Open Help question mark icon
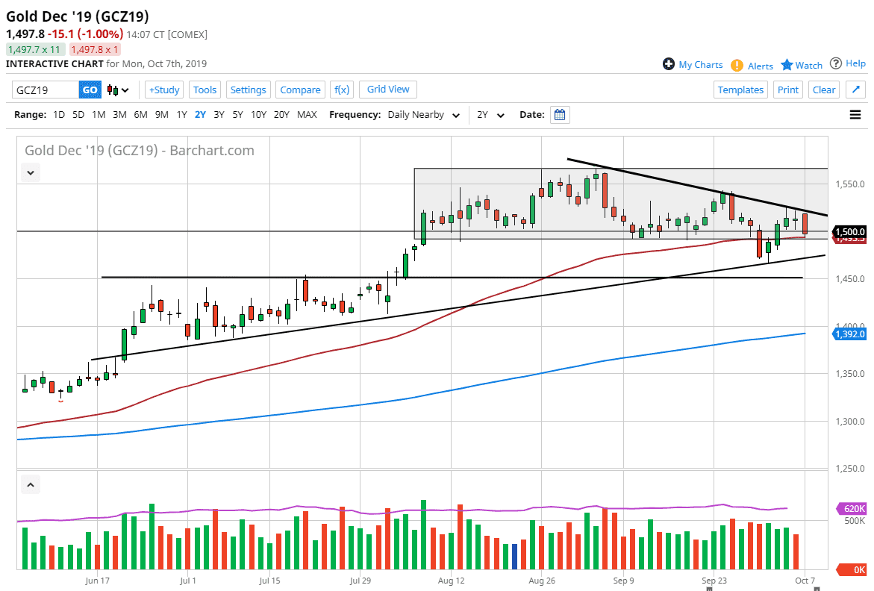Screen dimensions: 874x591 836,64
